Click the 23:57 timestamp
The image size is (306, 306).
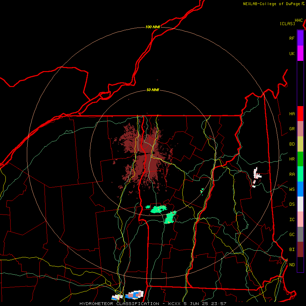pyautogui.click(x=219, y=304)
